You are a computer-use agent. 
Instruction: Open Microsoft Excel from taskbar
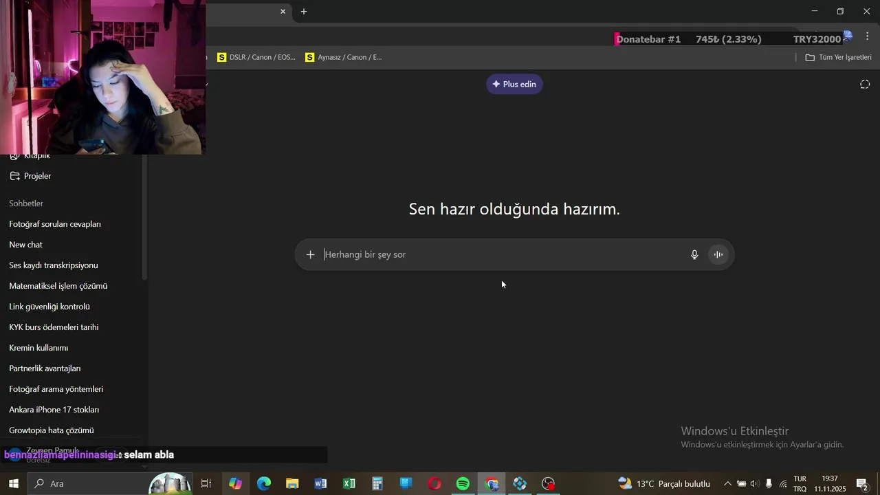click(349, 483)
